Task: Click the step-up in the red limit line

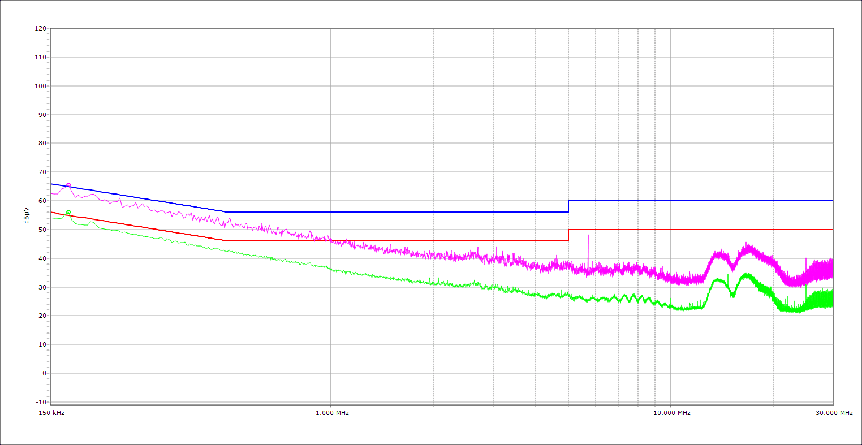Action: click(568, 235)
